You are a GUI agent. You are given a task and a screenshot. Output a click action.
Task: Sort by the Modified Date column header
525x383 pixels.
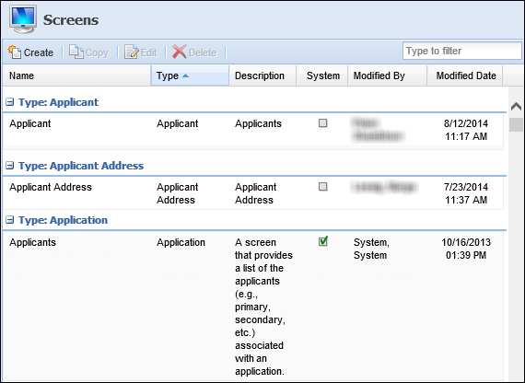[x=465, y=75]
